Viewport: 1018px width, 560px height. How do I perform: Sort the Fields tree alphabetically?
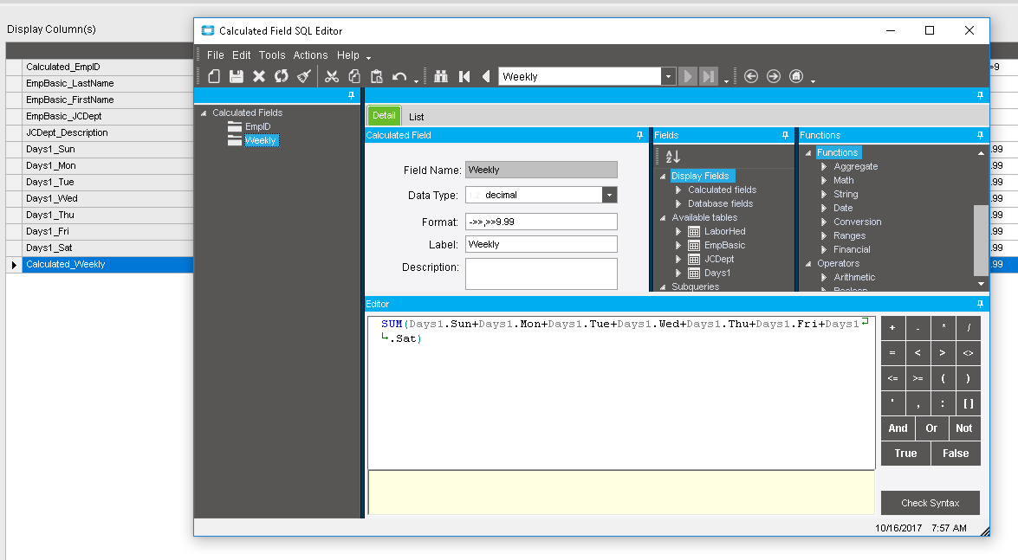(x=673, y=157)
